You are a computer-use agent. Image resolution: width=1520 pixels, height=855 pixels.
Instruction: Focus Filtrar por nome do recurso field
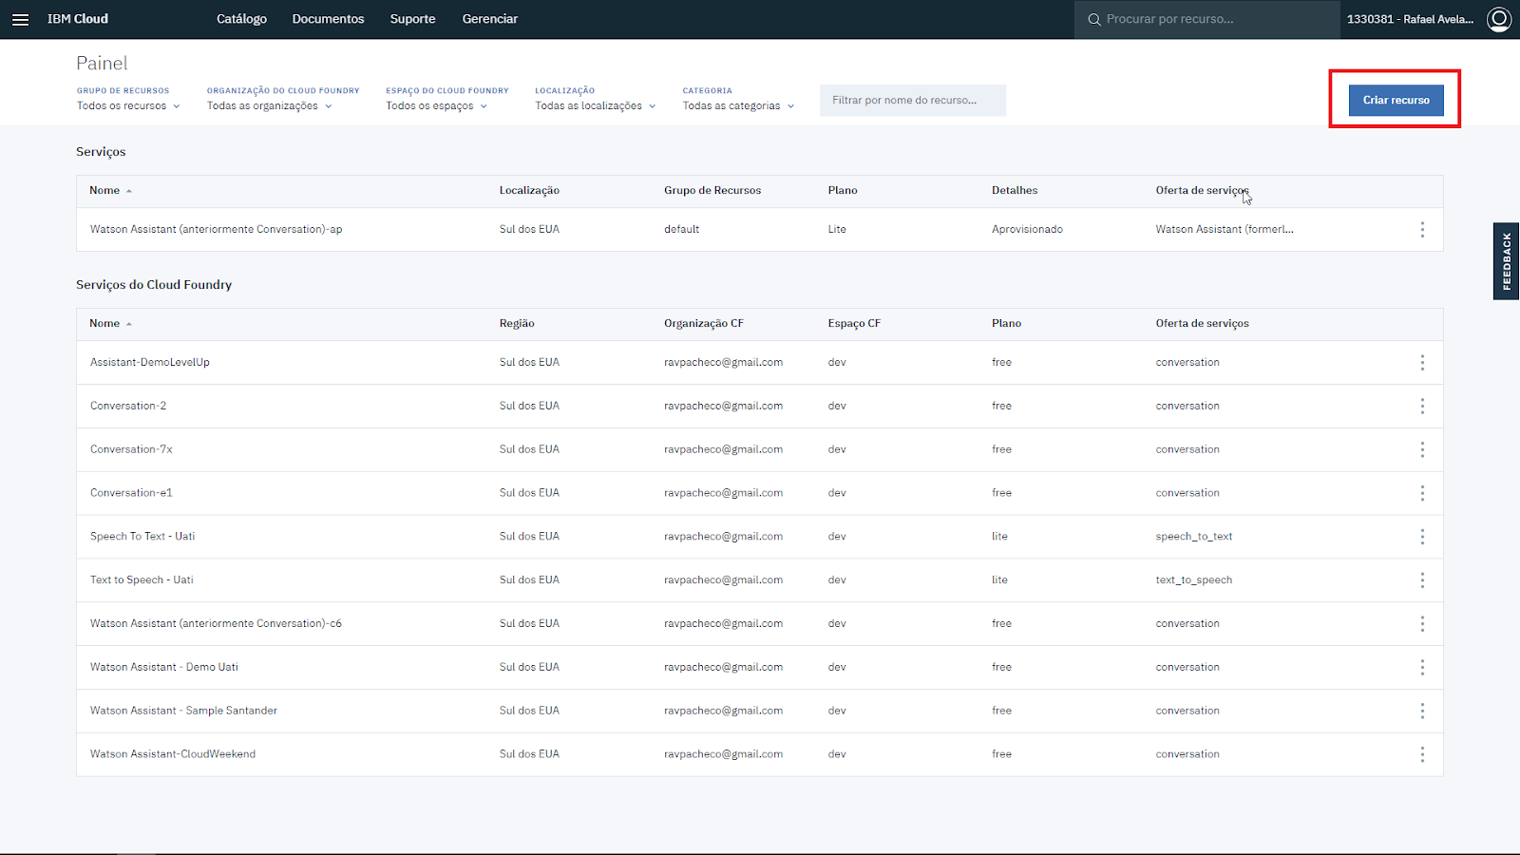(913, 100)
